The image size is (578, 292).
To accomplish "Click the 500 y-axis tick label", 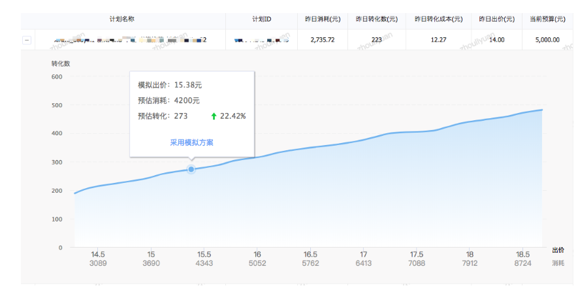I will coord(57,105).
